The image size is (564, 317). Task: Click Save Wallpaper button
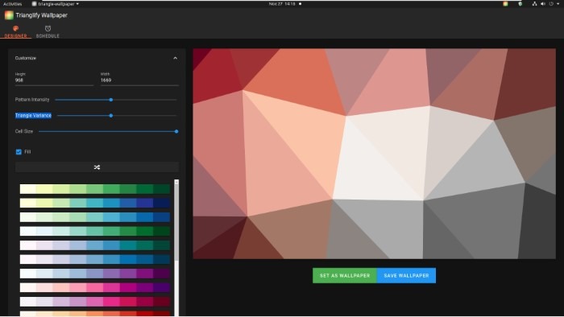click(406, 275)
